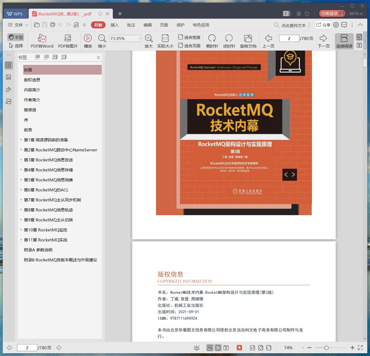The height and width of the screenshot is (356, 370).
Task: Click the 分享 share button
Action: coord(323,25)
